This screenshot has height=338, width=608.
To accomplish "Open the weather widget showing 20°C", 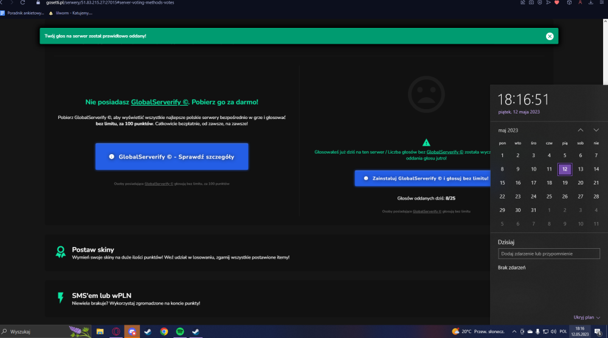I will (478, 331).
